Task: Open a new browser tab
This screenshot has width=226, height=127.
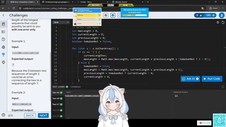Action: pyautogui.click(x=148, y=2)
